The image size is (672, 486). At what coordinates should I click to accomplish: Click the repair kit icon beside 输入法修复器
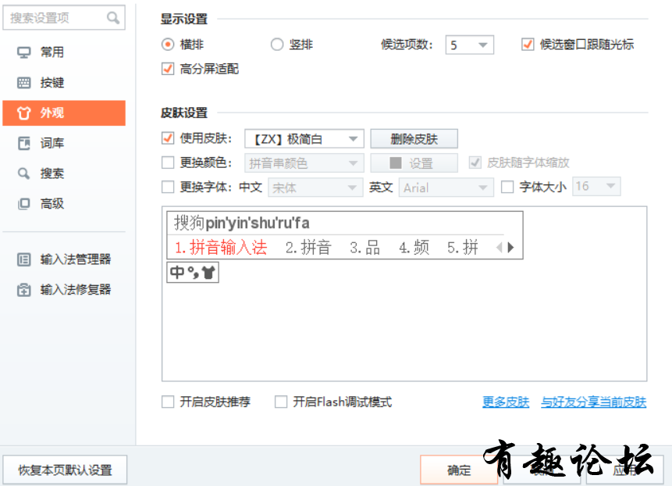(x=24, y=290)
